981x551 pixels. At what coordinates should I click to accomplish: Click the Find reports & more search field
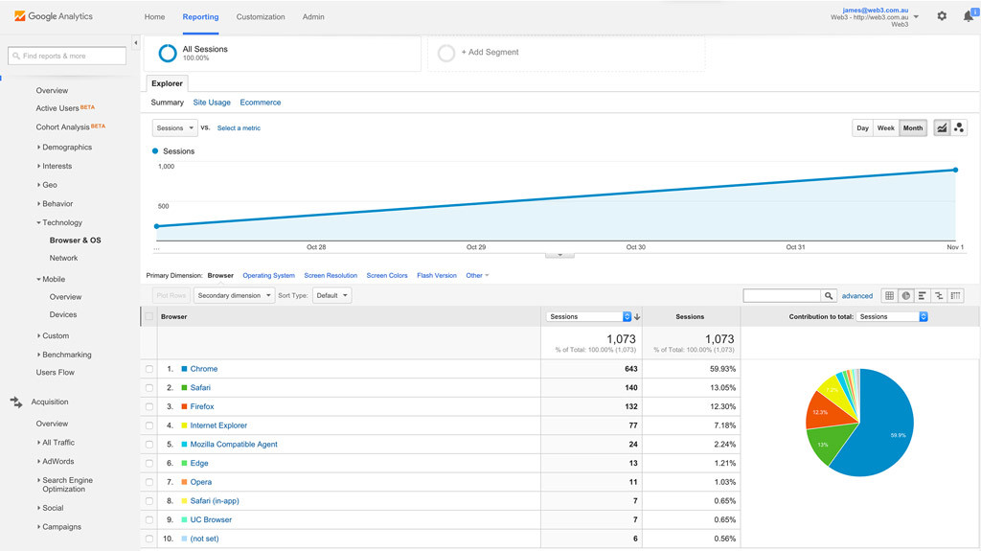click(x=67, y=56)
